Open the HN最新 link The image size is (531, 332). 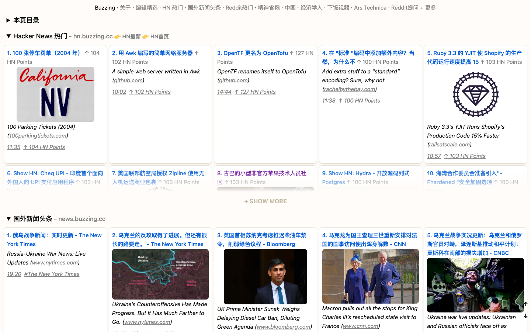pos(128,37)
